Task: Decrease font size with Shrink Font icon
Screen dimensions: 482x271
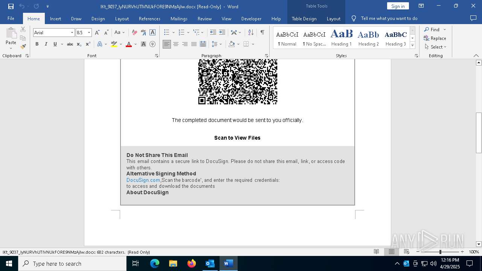Action: tap(106, 33)
